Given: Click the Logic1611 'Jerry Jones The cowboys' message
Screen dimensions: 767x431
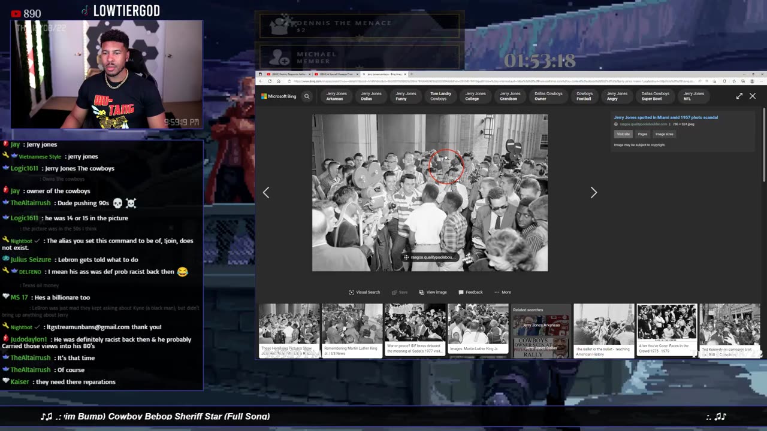Looking at the screenshot, I should (62, 169).
